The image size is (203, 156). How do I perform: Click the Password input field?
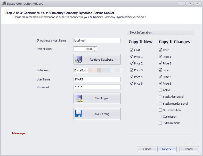click(x=97, y=87)
